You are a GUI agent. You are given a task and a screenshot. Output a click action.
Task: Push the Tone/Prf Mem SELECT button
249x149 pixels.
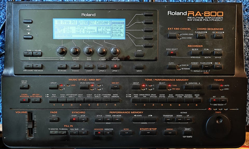point(162,87)
